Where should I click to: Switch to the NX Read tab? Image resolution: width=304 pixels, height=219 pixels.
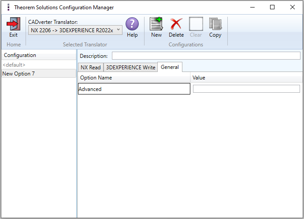[91, 68]
